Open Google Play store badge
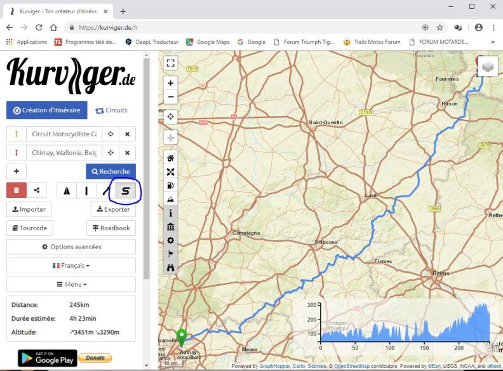 pyautogui.click(x=48, y=358)
